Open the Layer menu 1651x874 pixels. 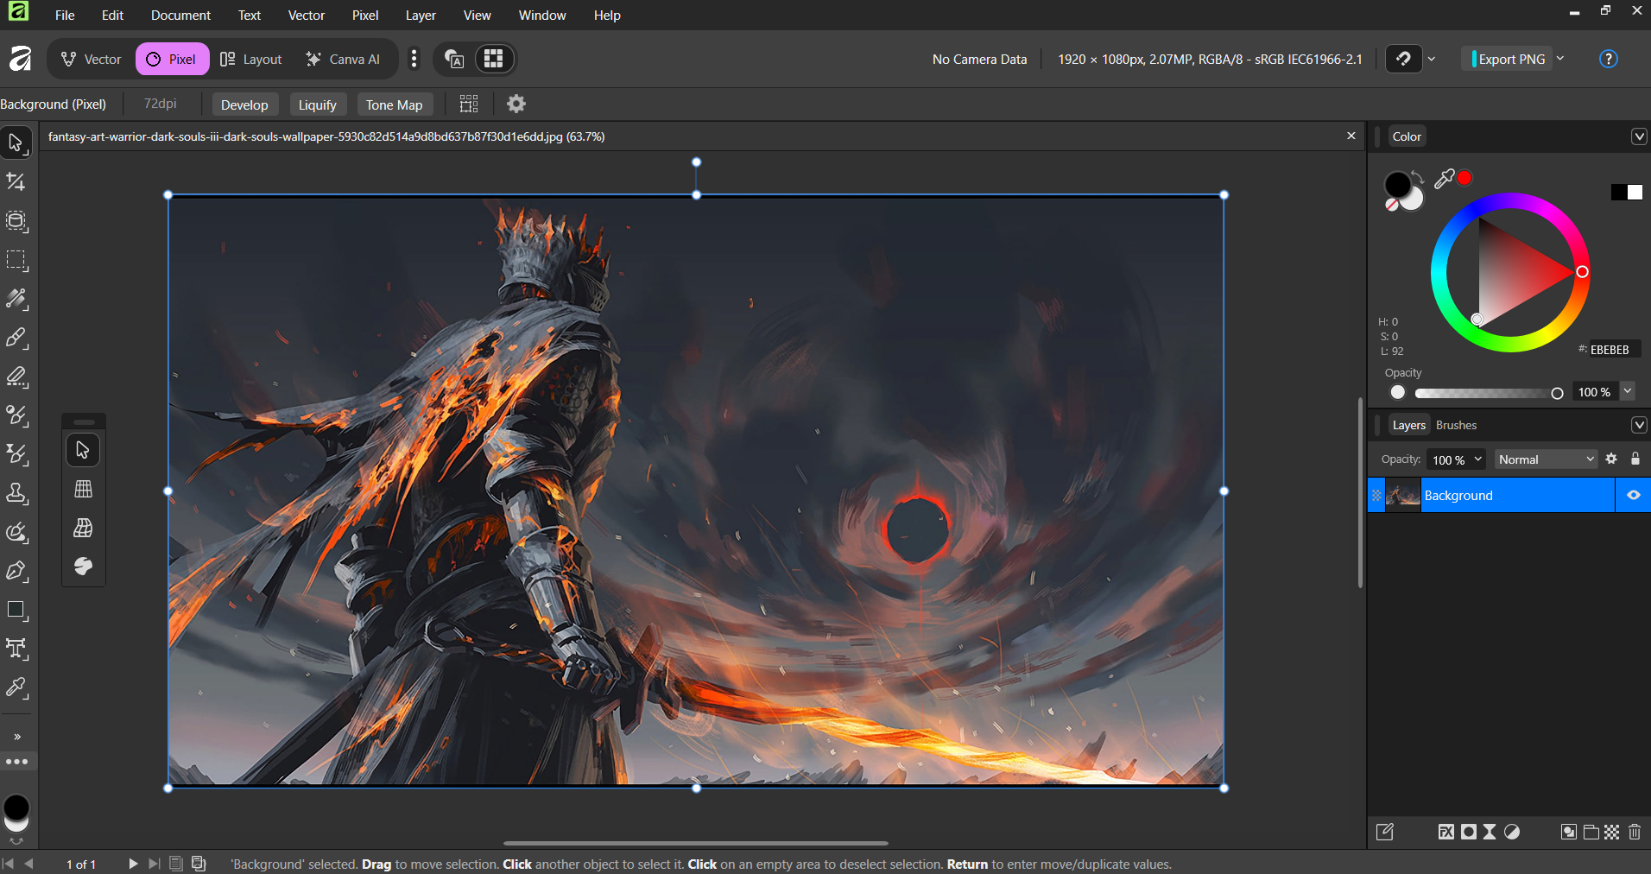click(x=421, y=16)
